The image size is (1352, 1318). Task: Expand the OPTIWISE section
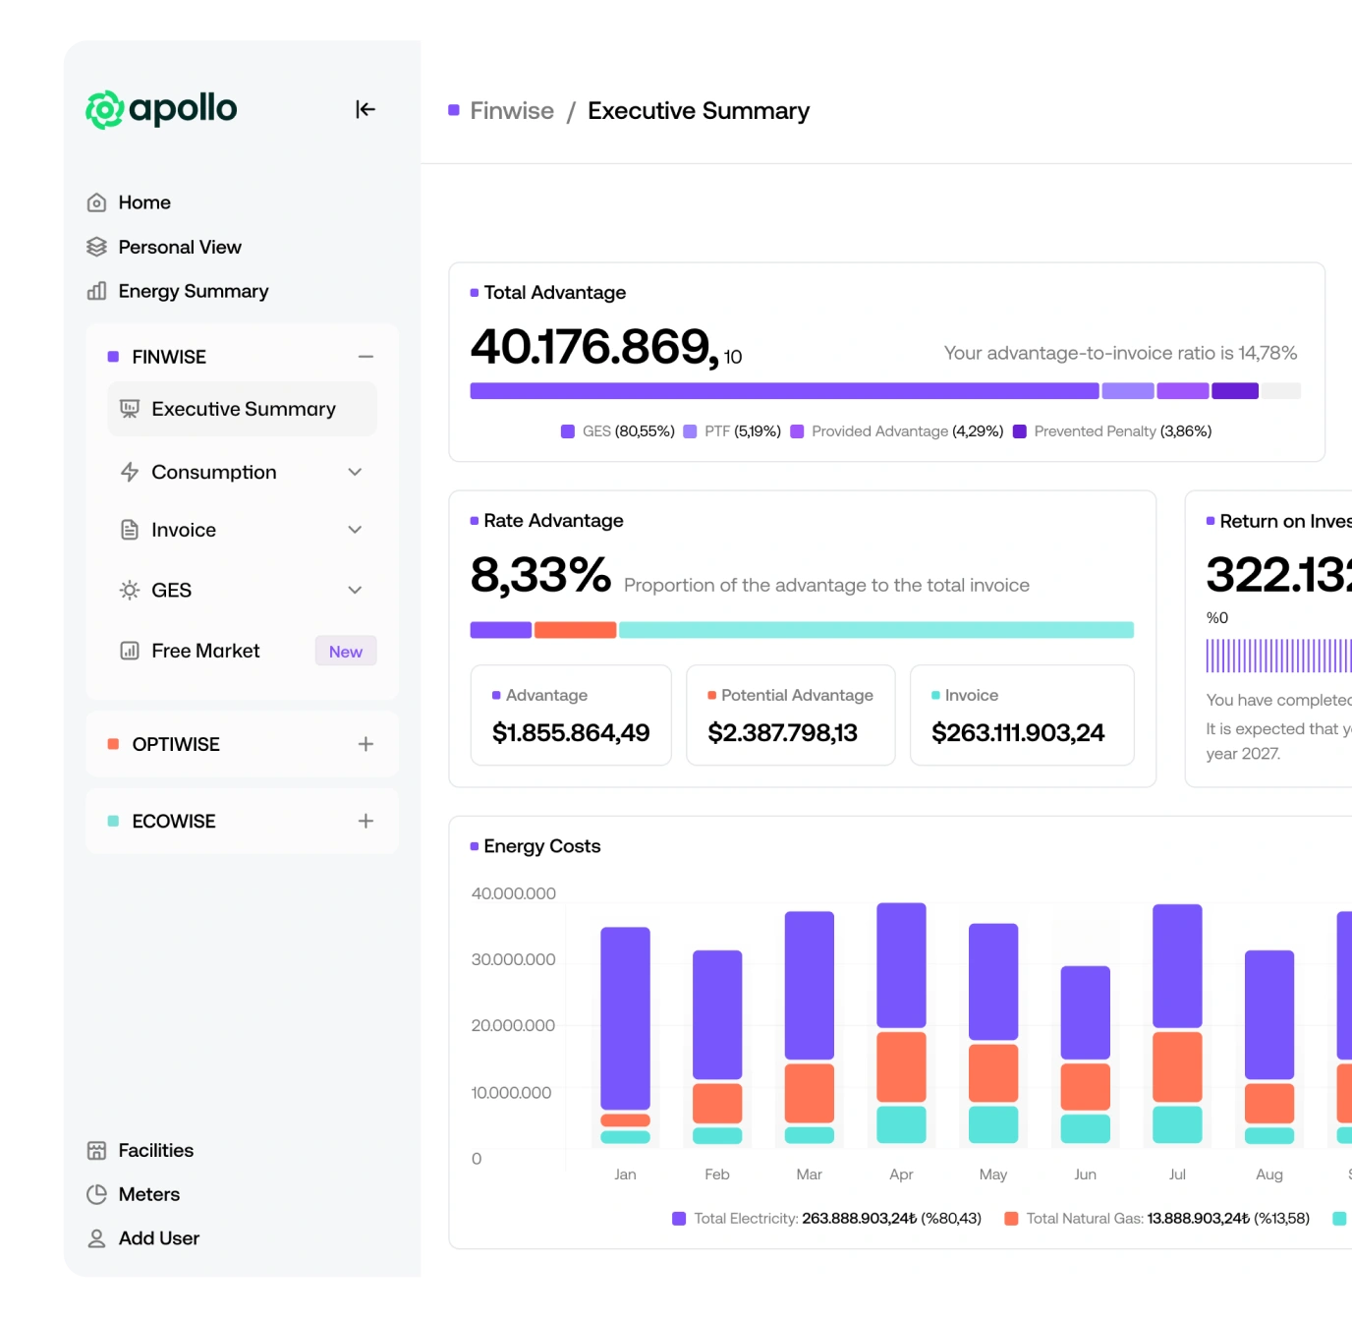coord(366,744)
